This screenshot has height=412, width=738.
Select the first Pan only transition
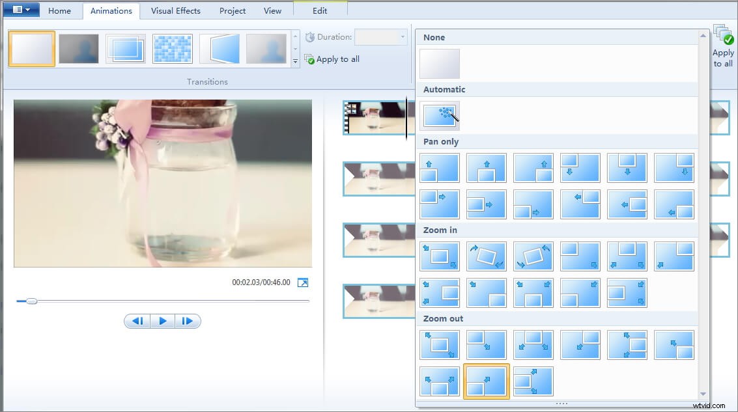coord(440,167)
